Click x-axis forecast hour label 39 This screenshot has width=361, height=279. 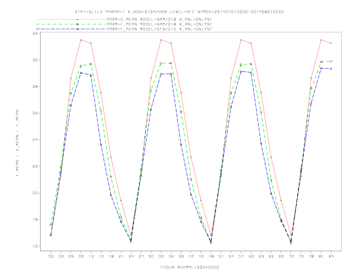181,256
